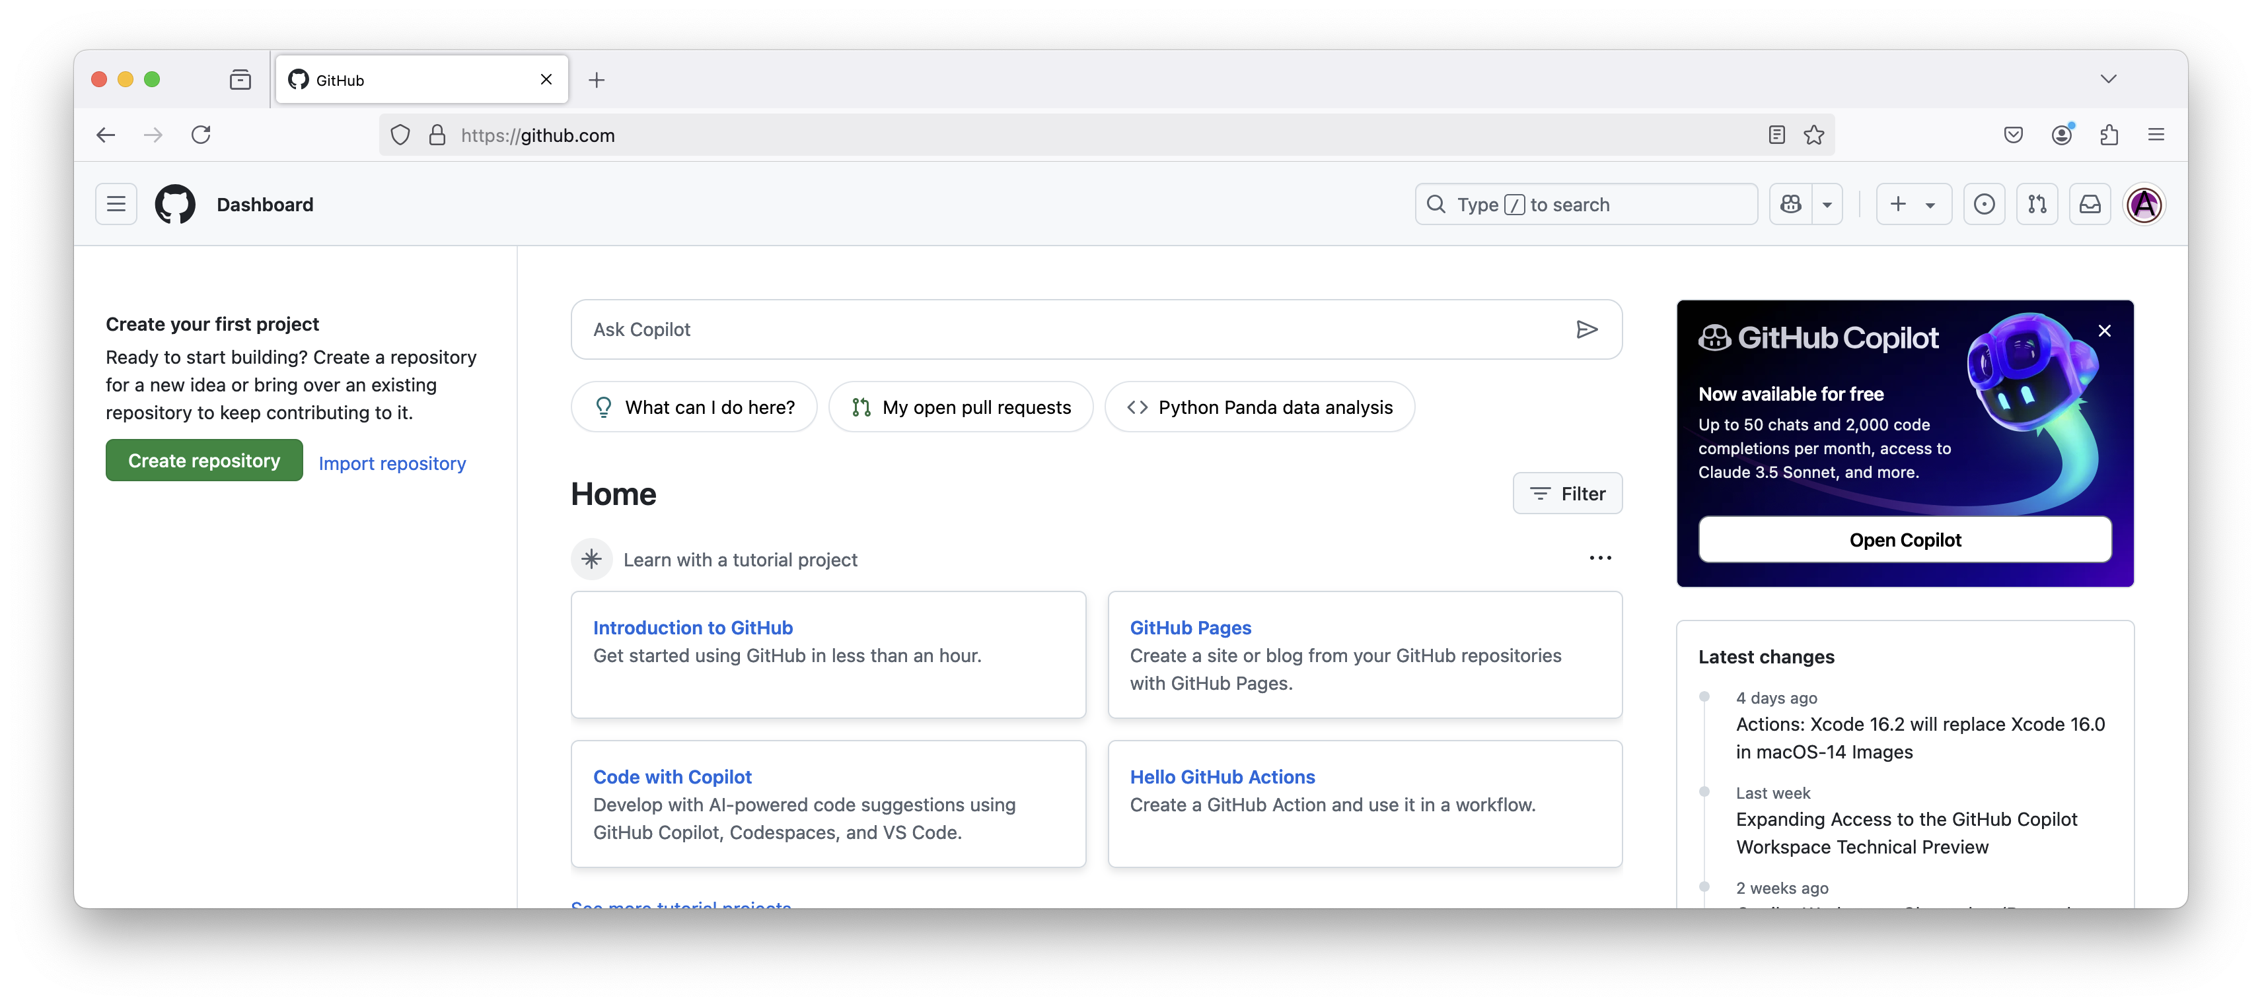Dismiss the GitHub Copilot banner

tap(2104, 331)
